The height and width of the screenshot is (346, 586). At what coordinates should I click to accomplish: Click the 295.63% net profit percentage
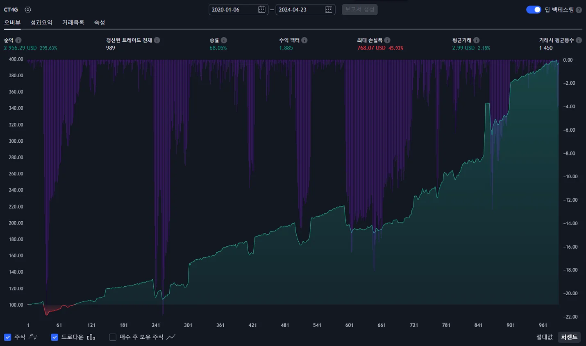[x=48, y=48]
